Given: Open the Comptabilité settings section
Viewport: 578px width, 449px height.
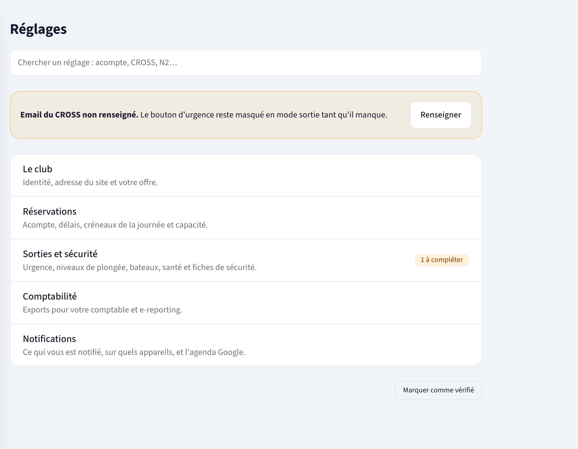Looking at the screenshot, I should (x=246, y=303).
